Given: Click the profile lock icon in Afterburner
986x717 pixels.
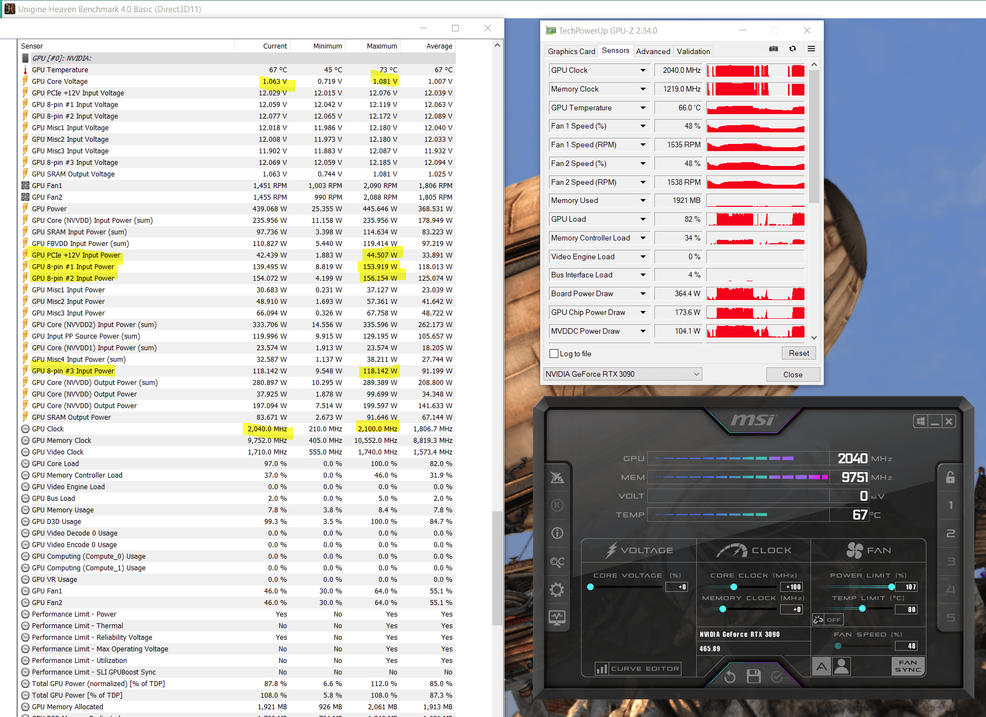Looking at the screenshot, I should pyautogui.click(x=950, y=477).
